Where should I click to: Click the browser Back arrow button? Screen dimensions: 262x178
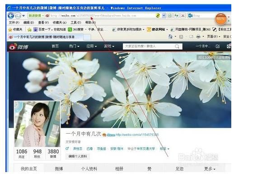11,15
